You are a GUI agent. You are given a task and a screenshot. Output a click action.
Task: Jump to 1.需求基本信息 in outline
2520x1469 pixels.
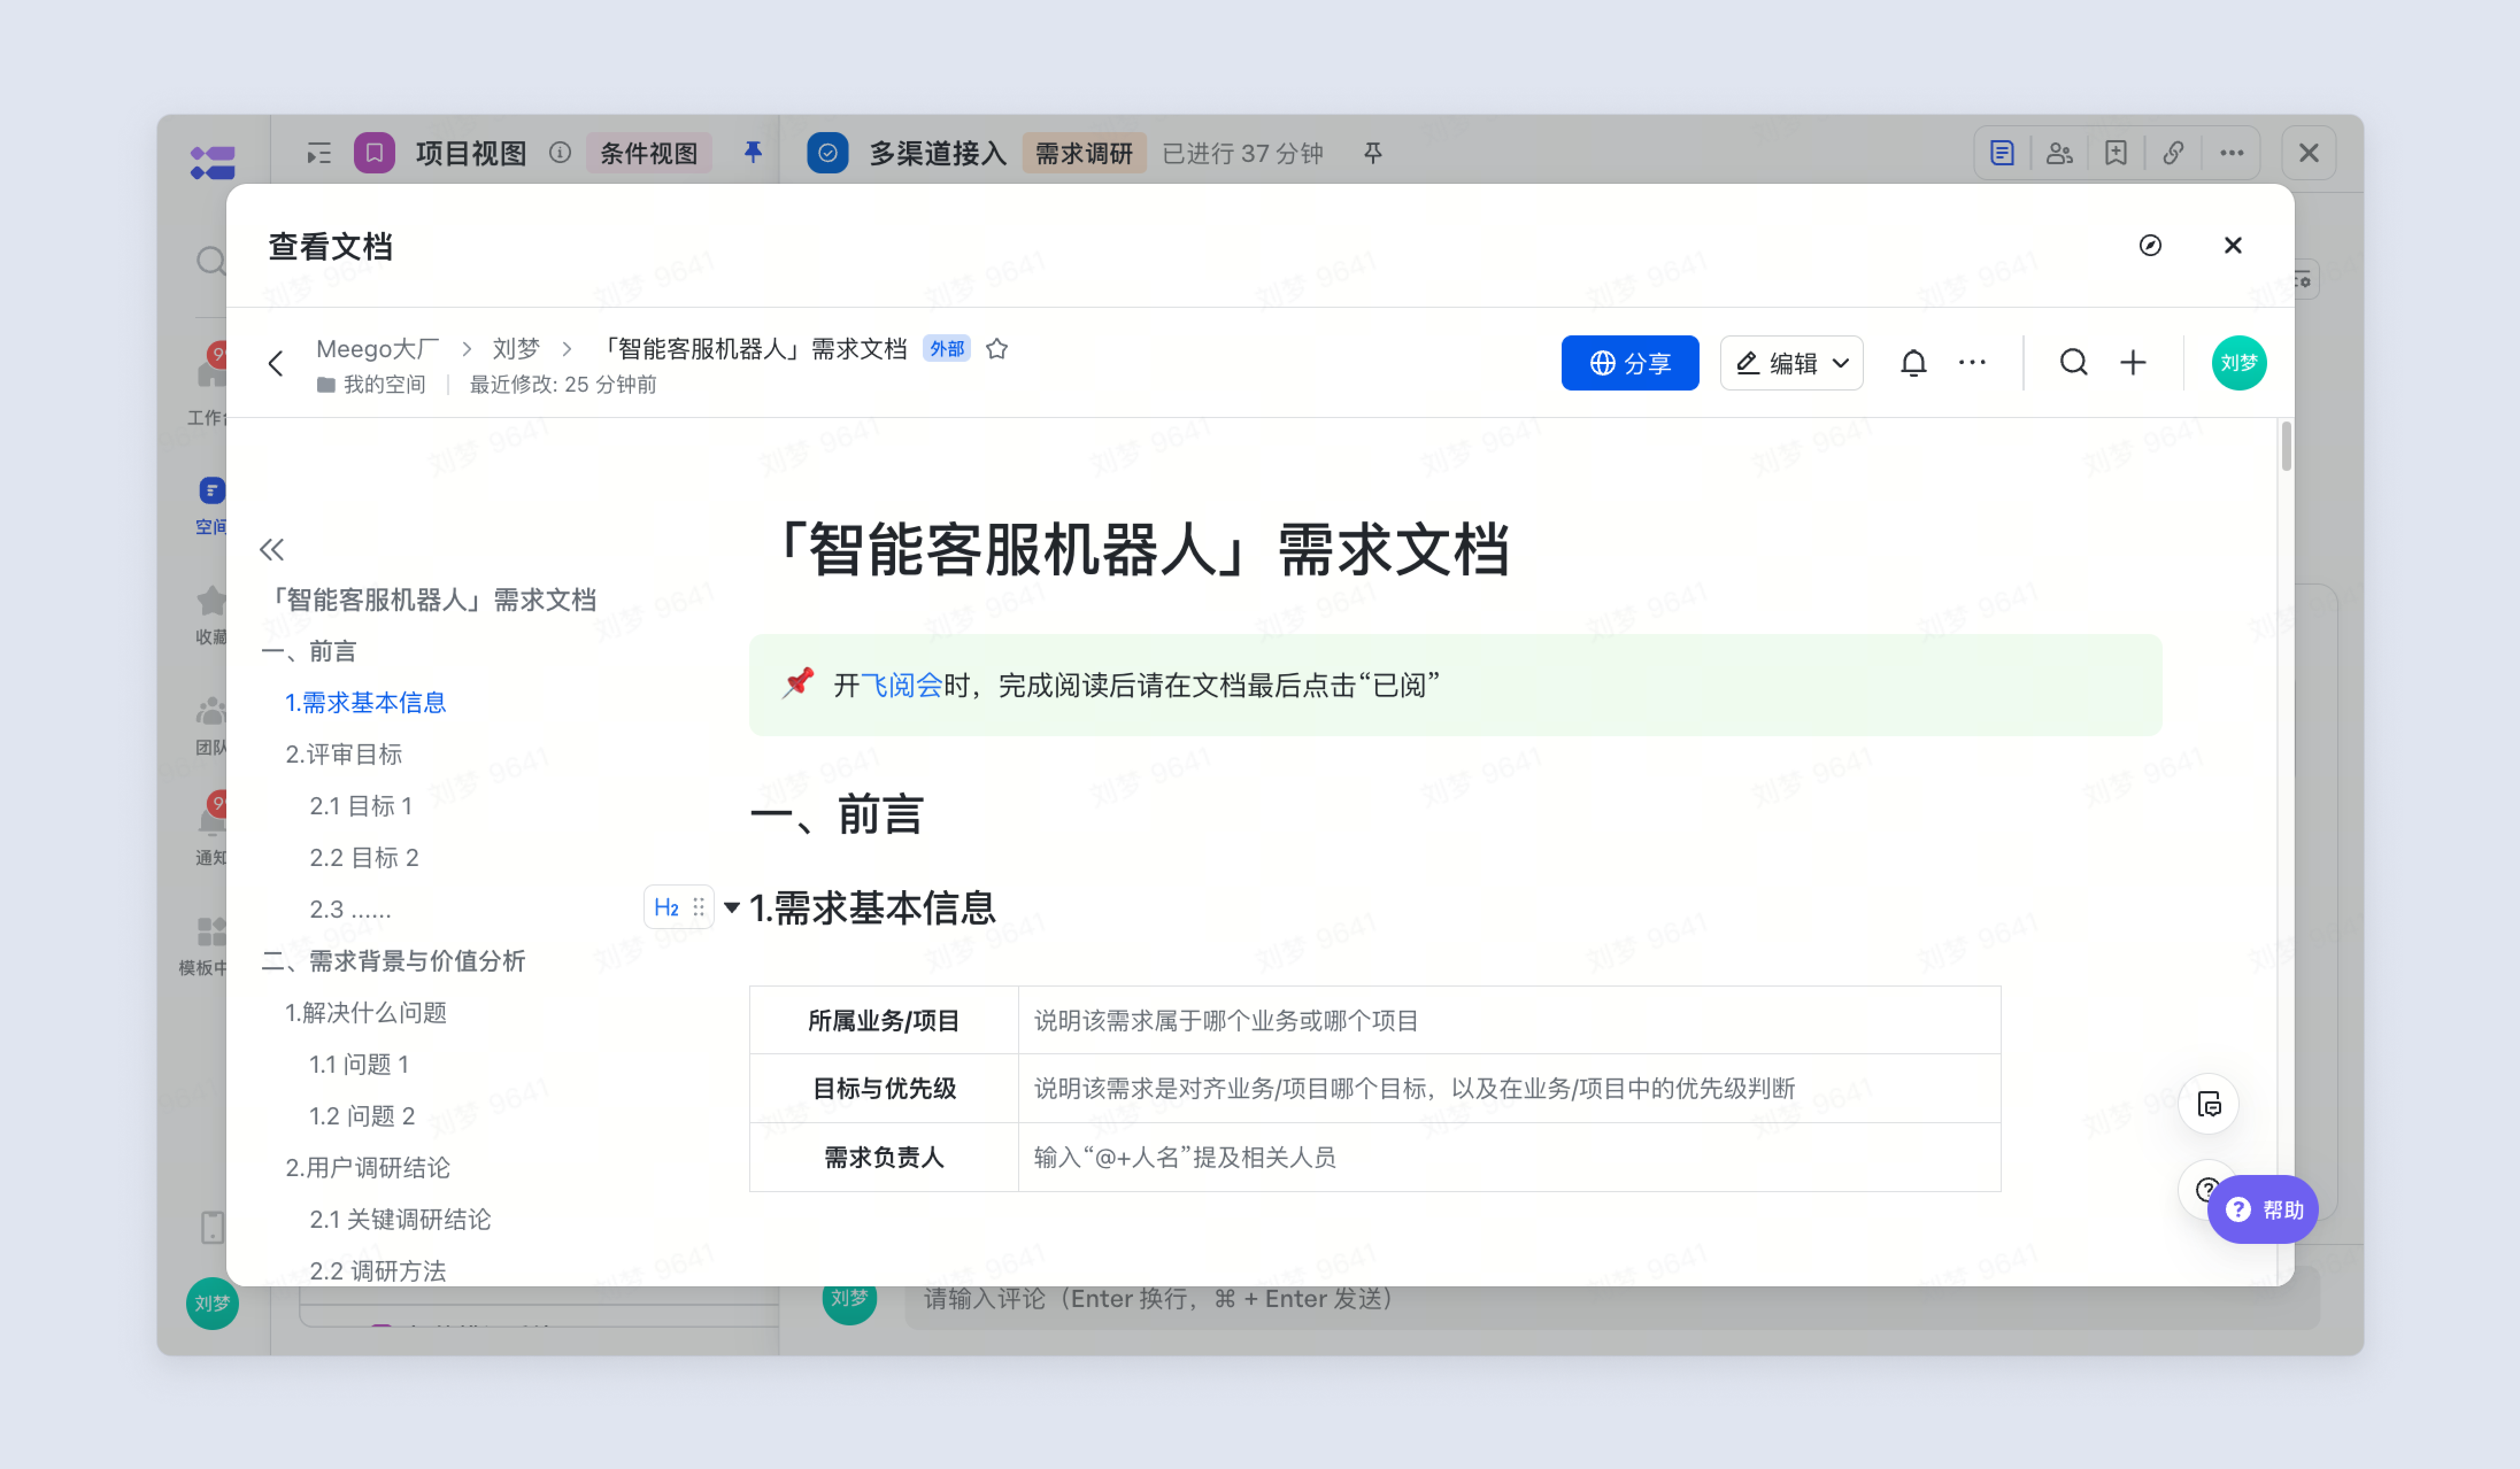pyautogui.click(x=365, y=702)
